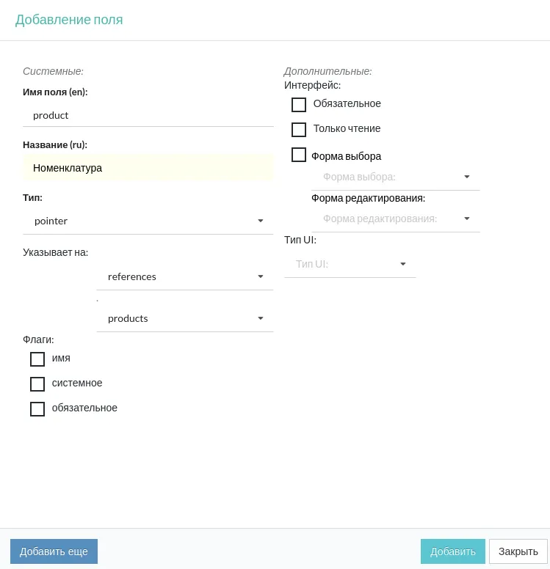Click the arrow icon of the 'pointer' selector
The width and height of the screenshot is (550, 569).
tap(260, 221)
